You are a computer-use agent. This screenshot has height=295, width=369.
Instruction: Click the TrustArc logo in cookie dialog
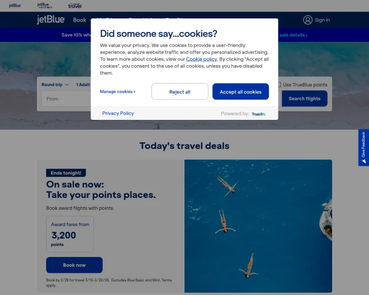pyautogui.click(x=259, y=114)
